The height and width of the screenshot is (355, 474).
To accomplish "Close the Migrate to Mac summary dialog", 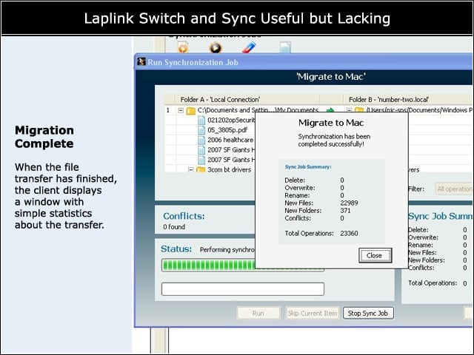I will [x=375, y=255].
